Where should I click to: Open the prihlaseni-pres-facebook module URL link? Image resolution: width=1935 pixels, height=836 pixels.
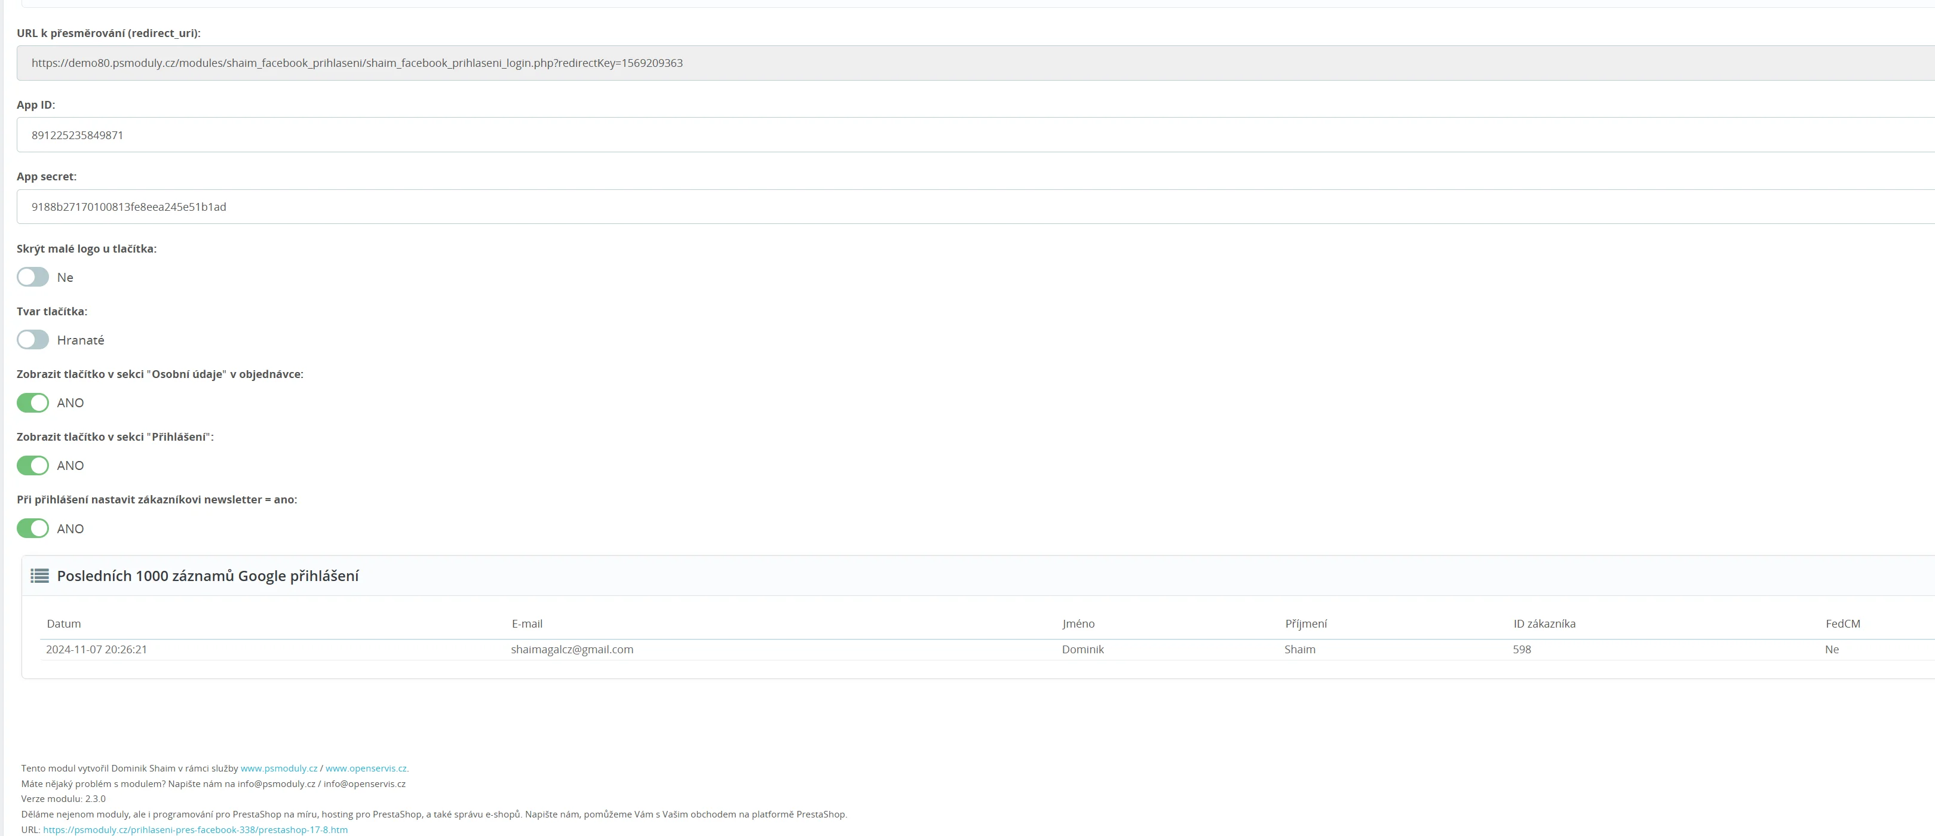(195, 830)
